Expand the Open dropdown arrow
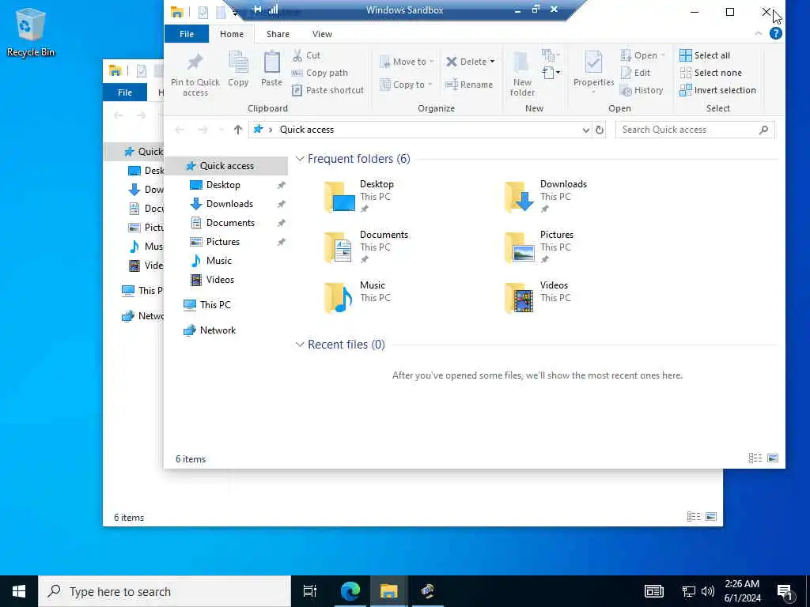The image size is (810, 607). click(x=663, y=55)
